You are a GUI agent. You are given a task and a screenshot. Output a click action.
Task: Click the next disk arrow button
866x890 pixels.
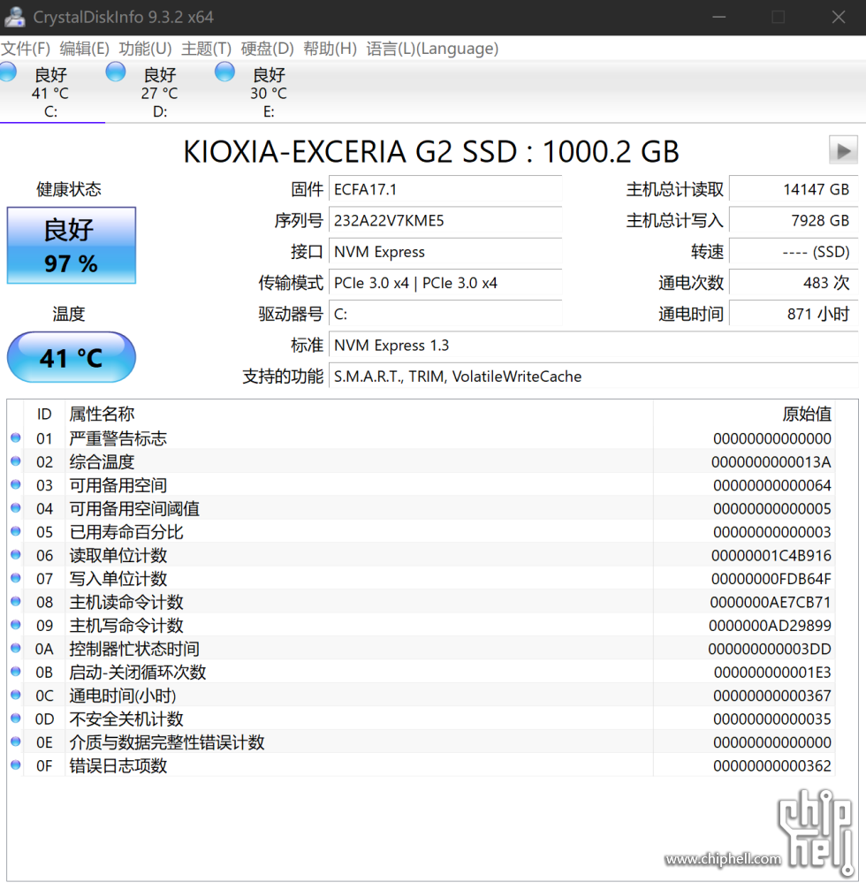click(843, 150)
